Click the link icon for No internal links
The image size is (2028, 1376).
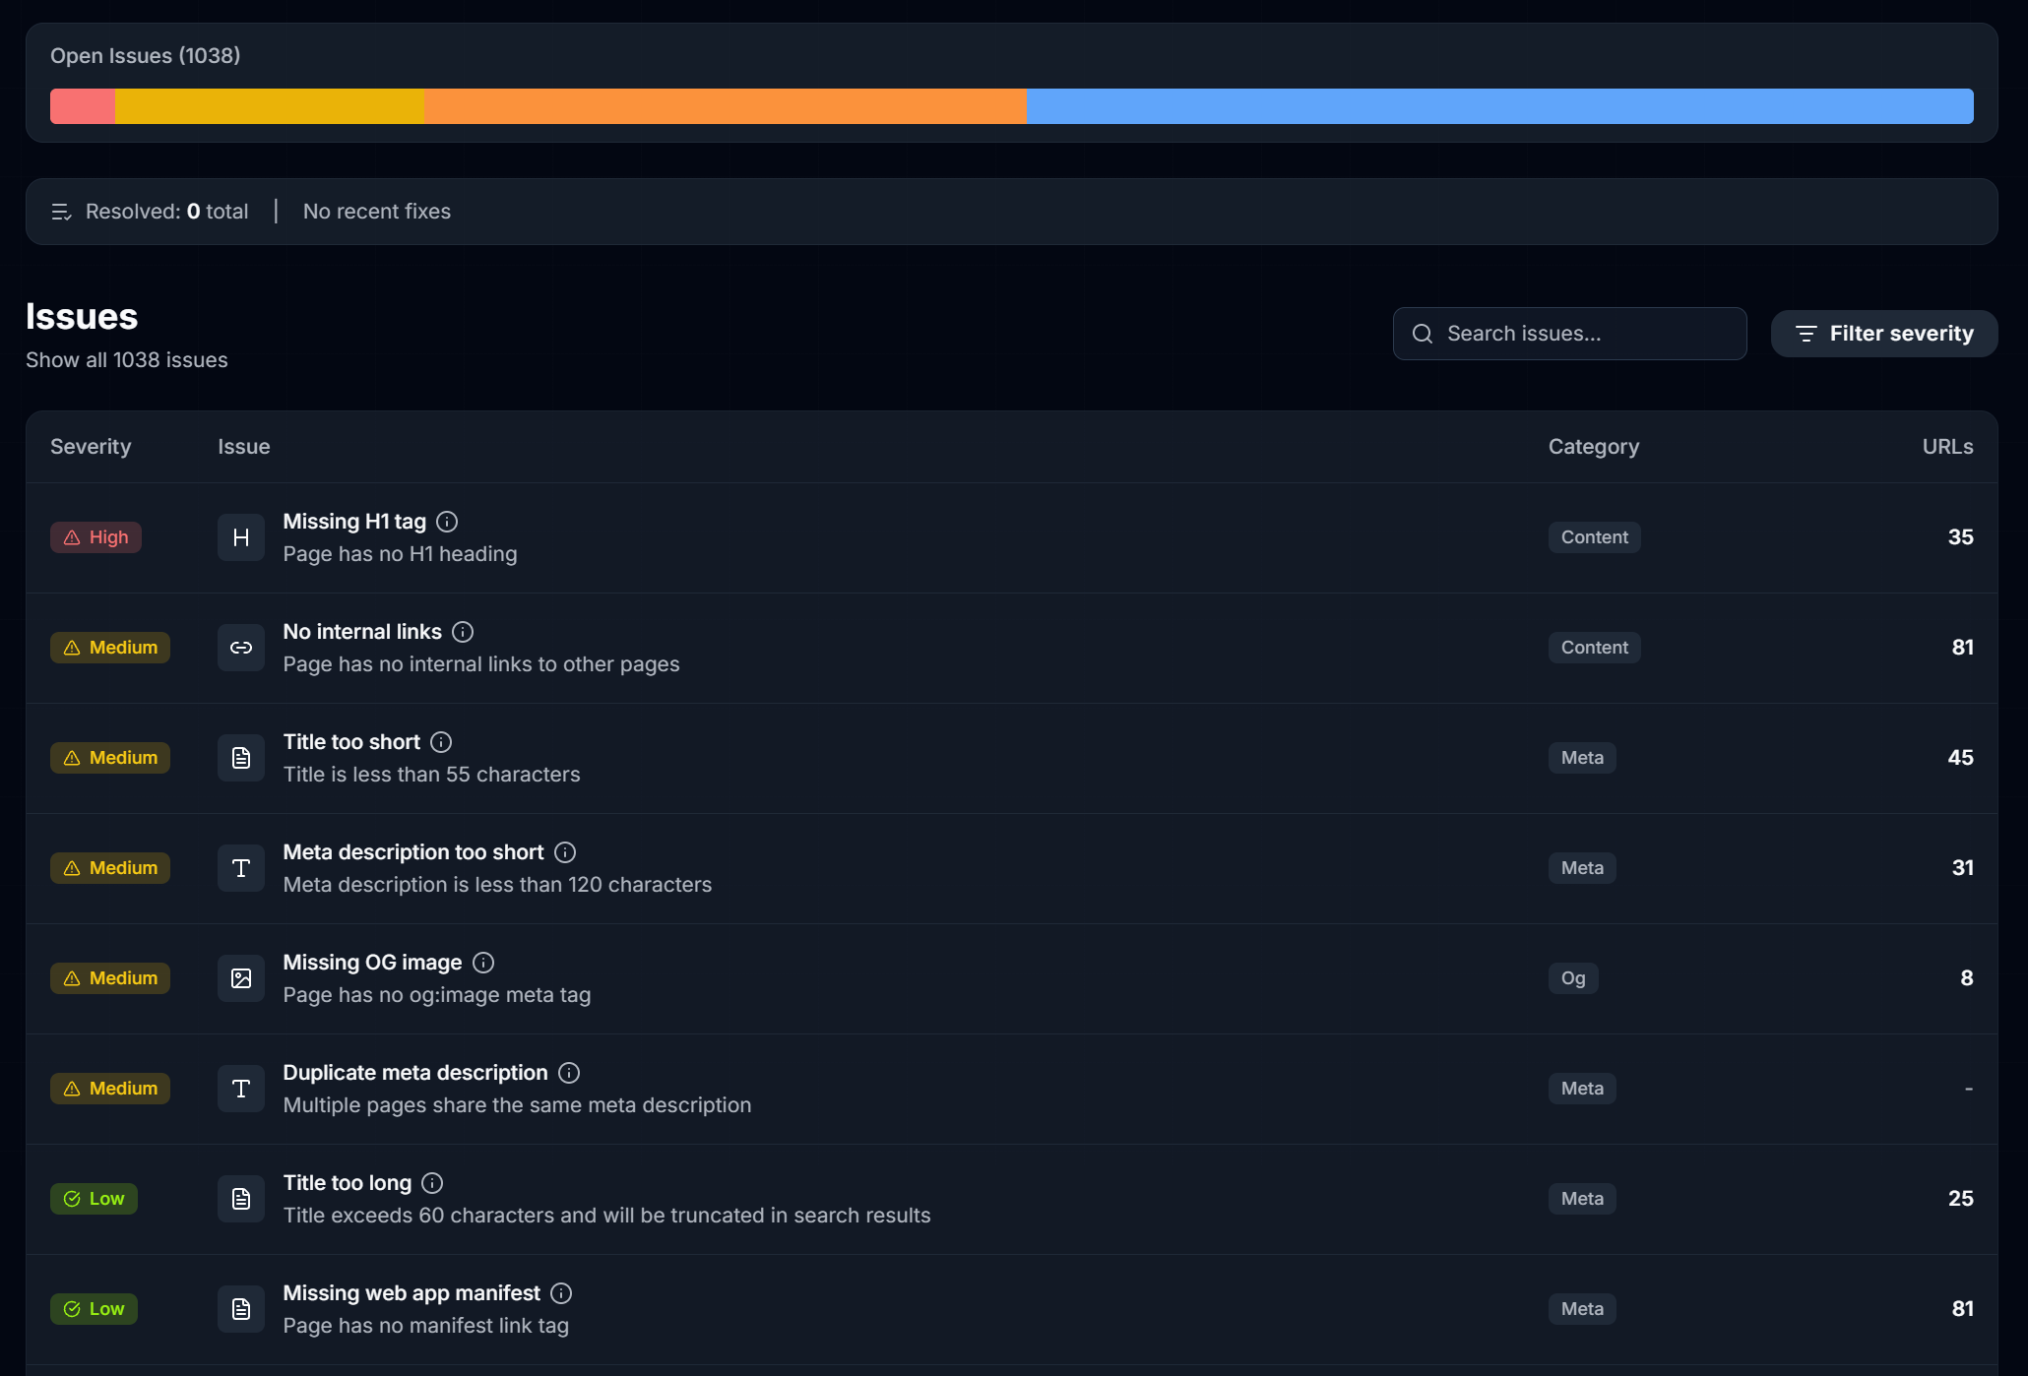[x=241, y=648]
